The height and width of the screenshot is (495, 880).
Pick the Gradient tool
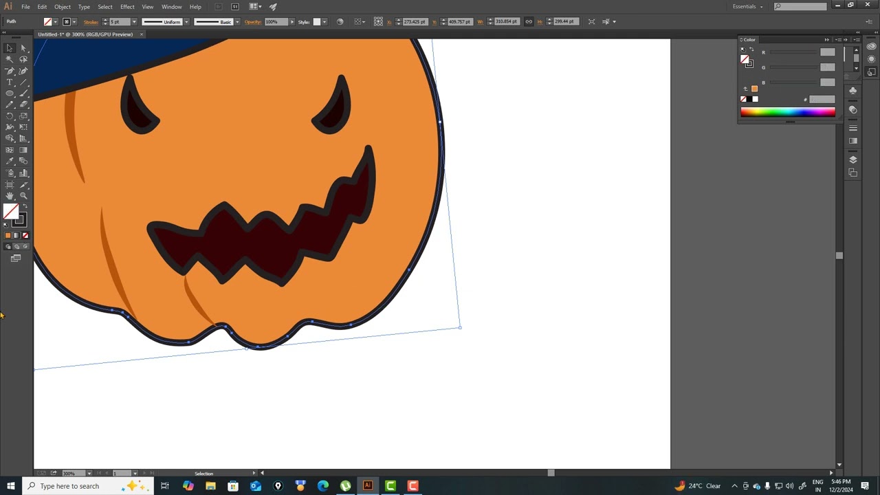point(23,150)
